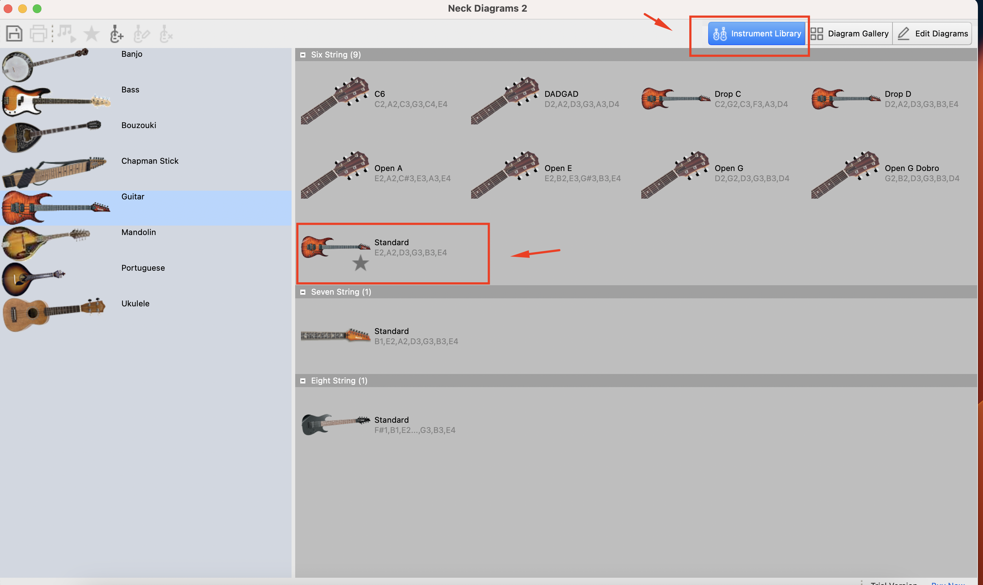Click the Save icon in toolbar
Screen dimensions: 983x585
(14, 33)
